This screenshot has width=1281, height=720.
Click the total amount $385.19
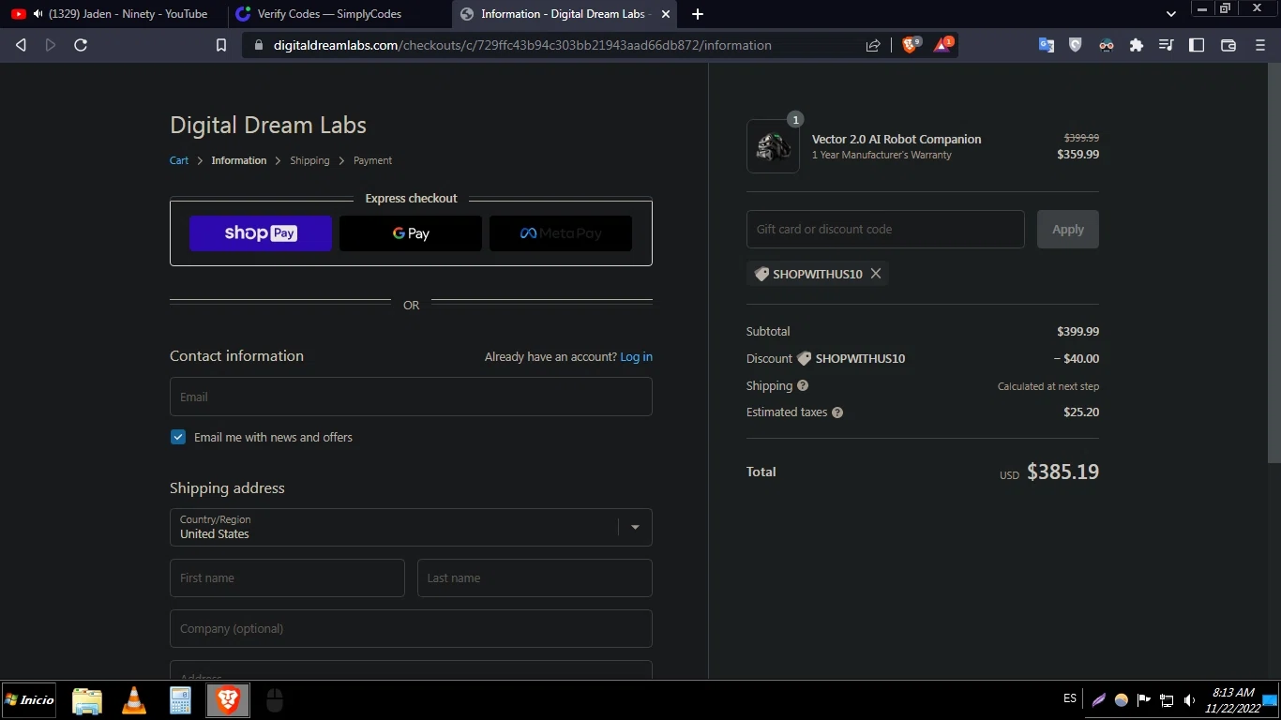[x=1062, y=472]
